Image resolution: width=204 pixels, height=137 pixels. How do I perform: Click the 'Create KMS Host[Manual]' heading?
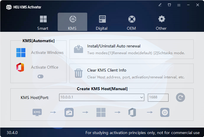[102, 89]
